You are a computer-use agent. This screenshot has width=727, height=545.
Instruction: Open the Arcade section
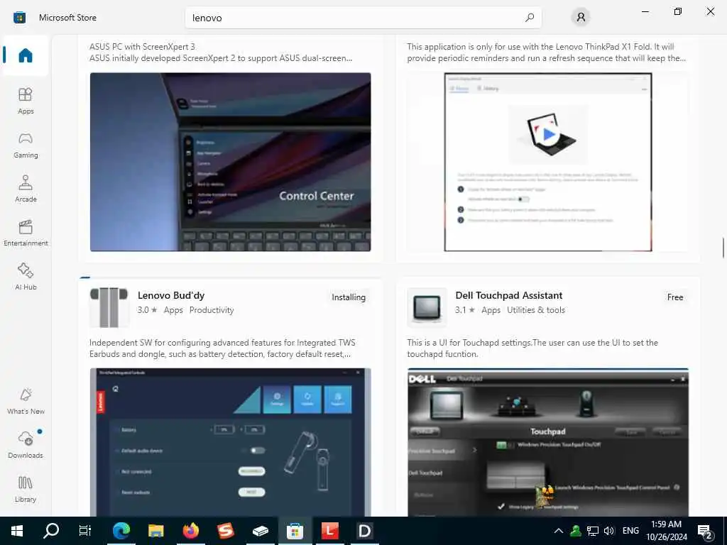tap(26, 189)
